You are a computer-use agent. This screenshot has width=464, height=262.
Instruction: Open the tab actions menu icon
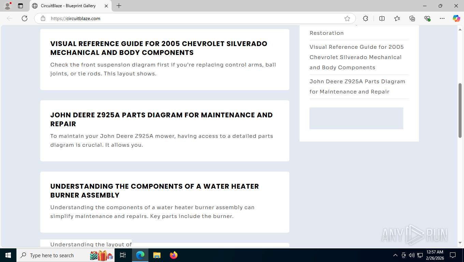(20, 6)
